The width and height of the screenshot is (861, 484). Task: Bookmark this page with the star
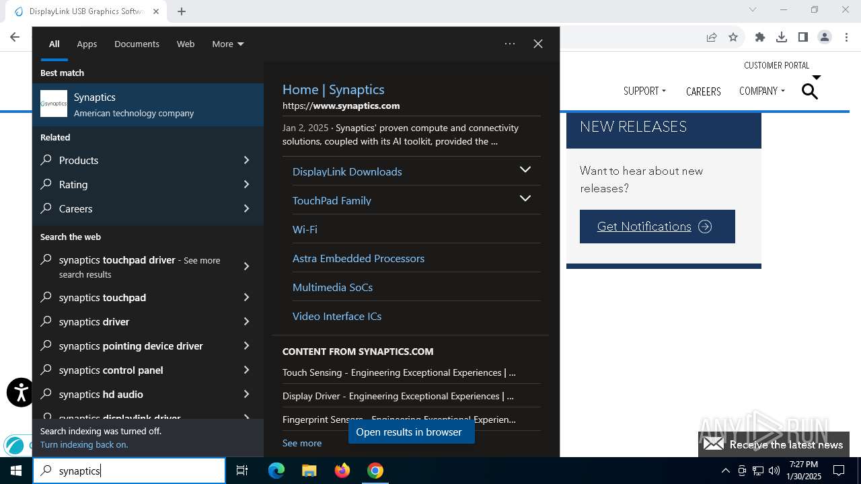point(733,38)
